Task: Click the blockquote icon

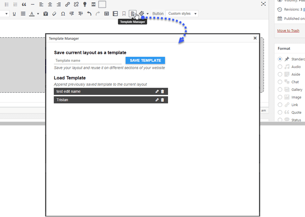Action: (24, 4)
